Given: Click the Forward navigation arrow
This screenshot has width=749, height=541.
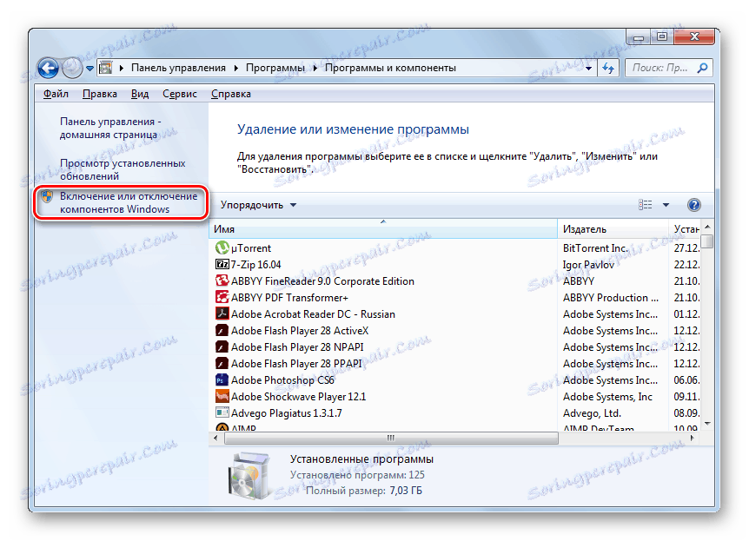Looking at the screenshot, I should pyautogui.click(x=72, y=68).
